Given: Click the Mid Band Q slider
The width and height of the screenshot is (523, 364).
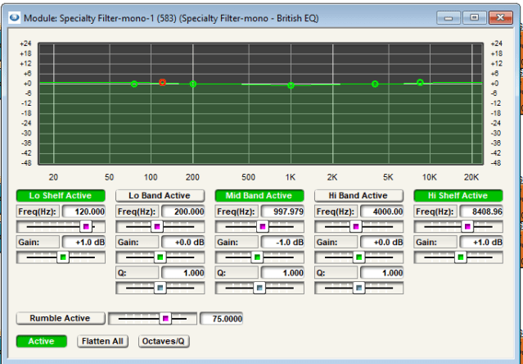Looking at the screenshot, I should tap(259, 288).
